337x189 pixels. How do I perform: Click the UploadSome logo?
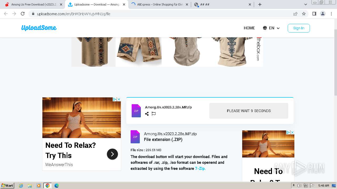[39, 28]
